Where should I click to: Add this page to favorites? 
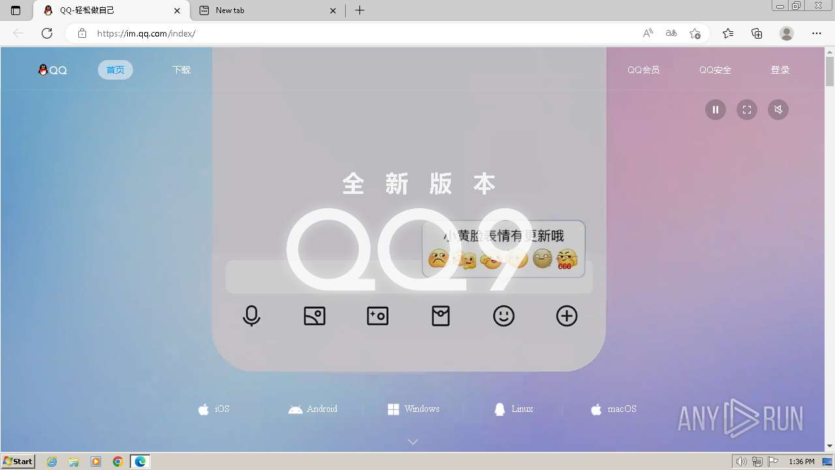click(x=695, y=33)
